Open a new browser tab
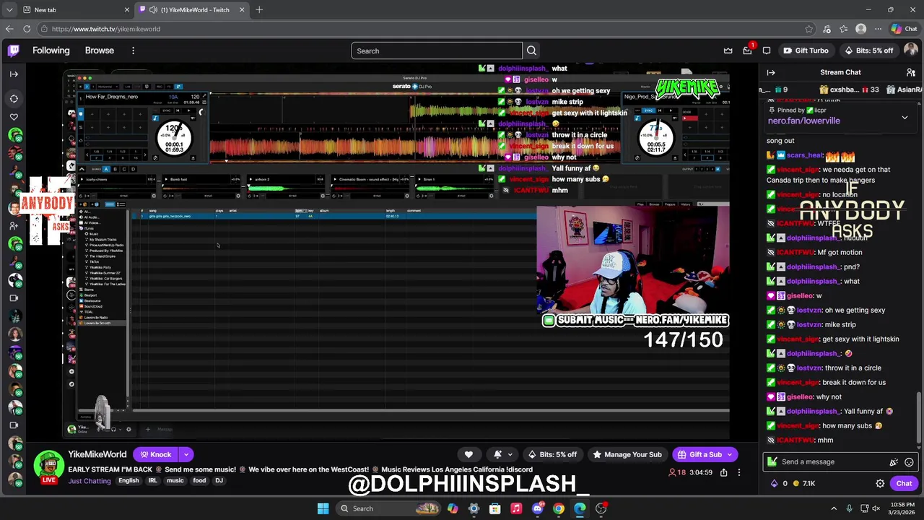Screen dimensions: 924x520 click(259, 9)
